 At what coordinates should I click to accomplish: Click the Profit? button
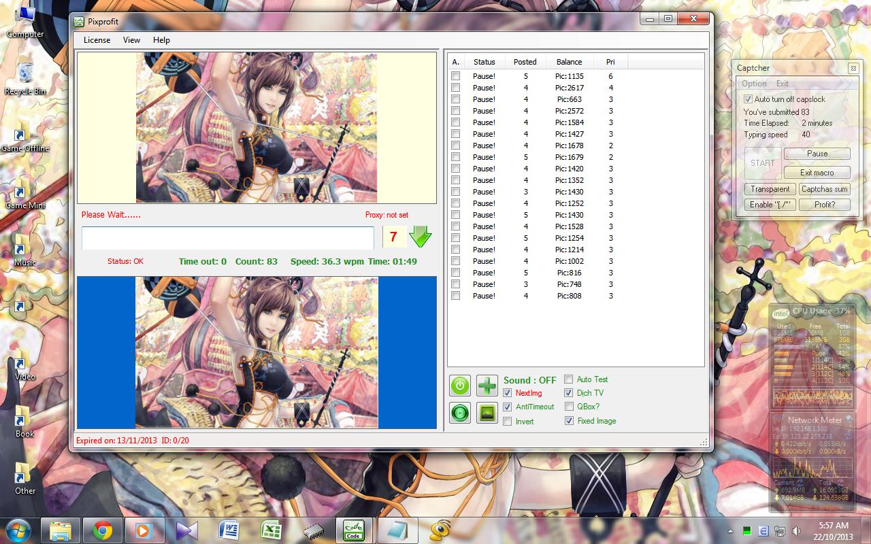point(825,204)
